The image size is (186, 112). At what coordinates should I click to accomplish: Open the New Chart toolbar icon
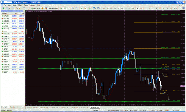3,8
